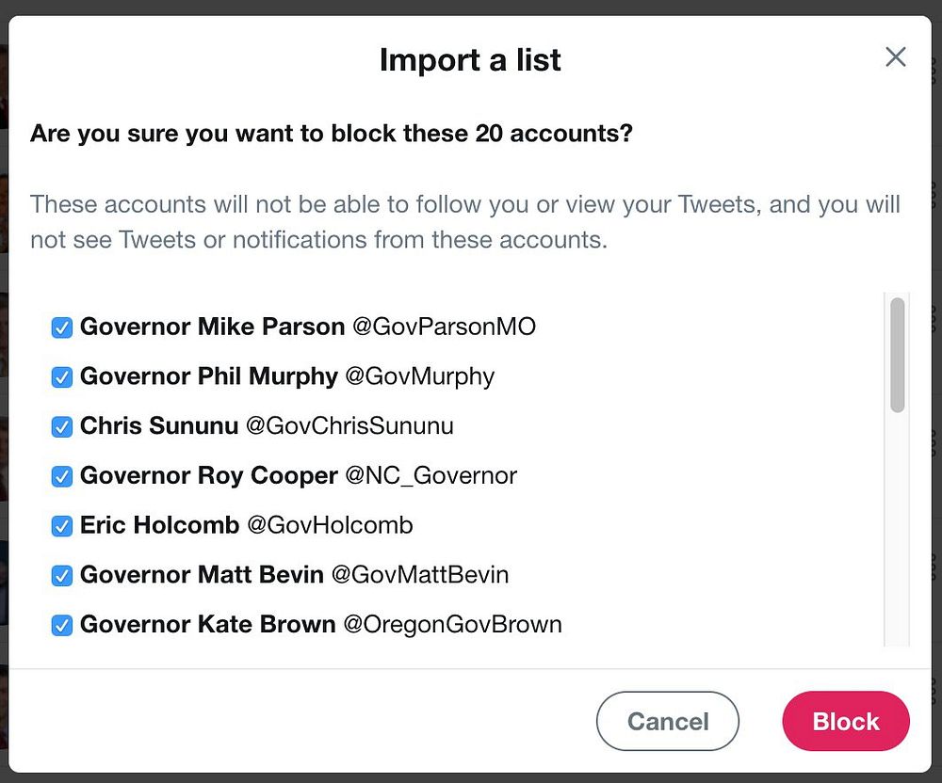Screen dimensions: 942x783
Task: Click the @NC_Governor handle
Action: click(430, 475)
